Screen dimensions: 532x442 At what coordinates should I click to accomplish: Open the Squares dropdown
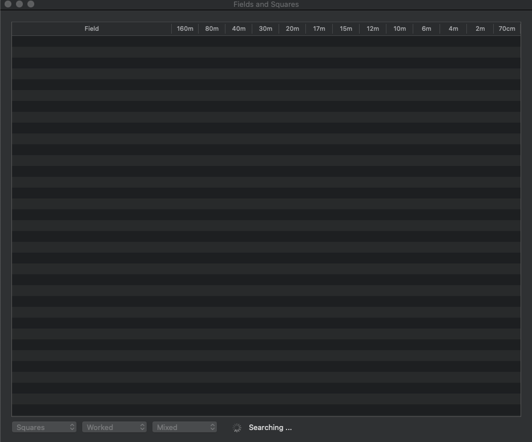click(x=45, y=427)
